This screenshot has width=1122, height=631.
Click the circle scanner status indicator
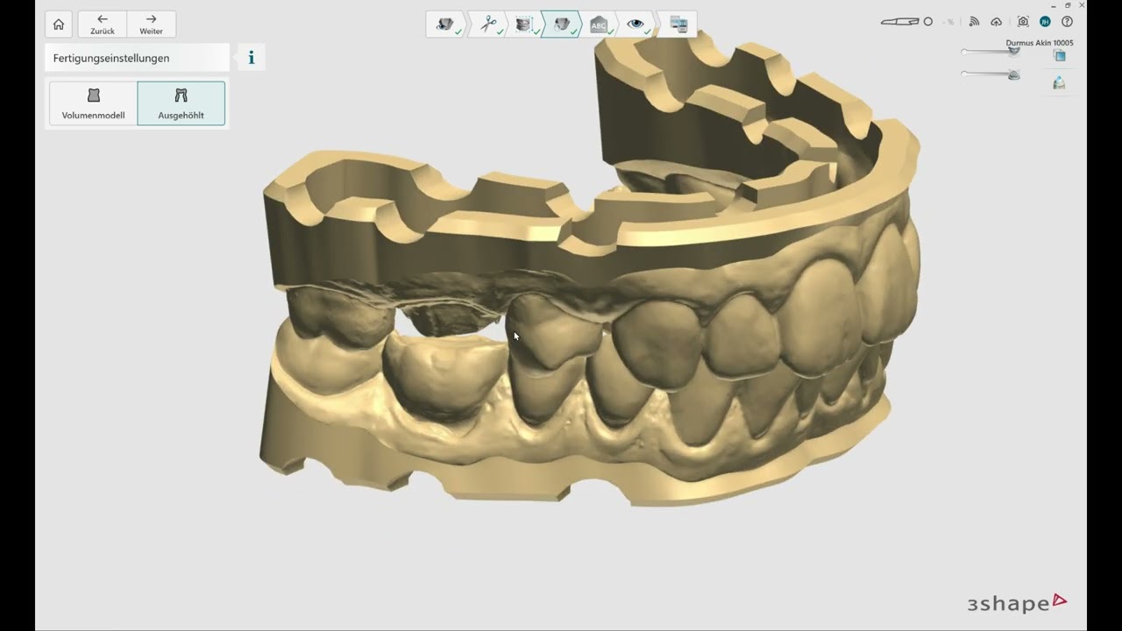[x=928, y=22]
